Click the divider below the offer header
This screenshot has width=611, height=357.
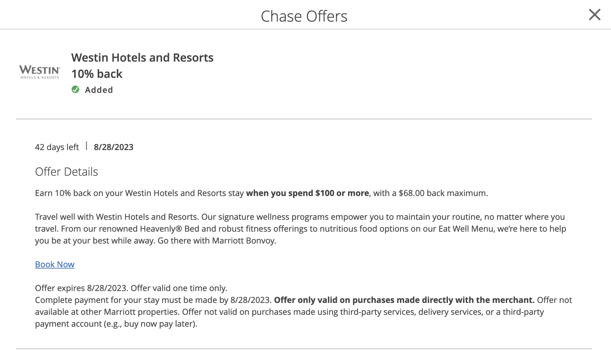305,118
